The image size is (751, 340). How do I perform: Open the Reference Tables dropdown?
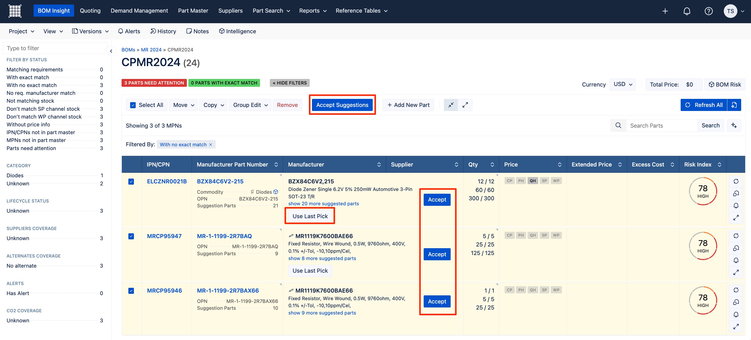click(x=362, y=11)
